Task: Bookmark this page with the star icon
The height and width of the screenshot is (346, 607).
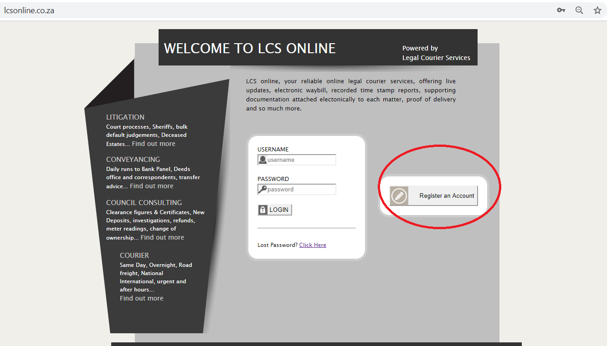Action: click(x=597, y=10)
